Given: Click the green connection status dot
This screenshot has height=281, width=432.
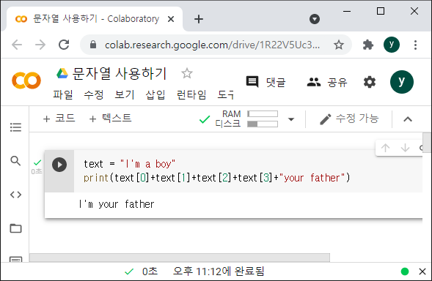Looking at the screenshot, I should click(405, 271).
